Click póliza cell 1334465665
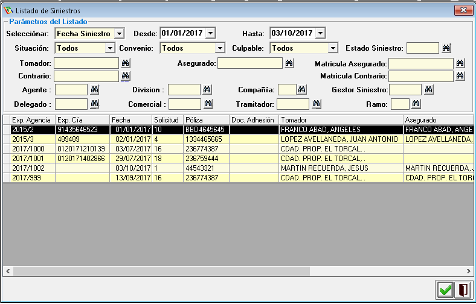Viewport: 476px width, 304px height. (x=206, y=139)
